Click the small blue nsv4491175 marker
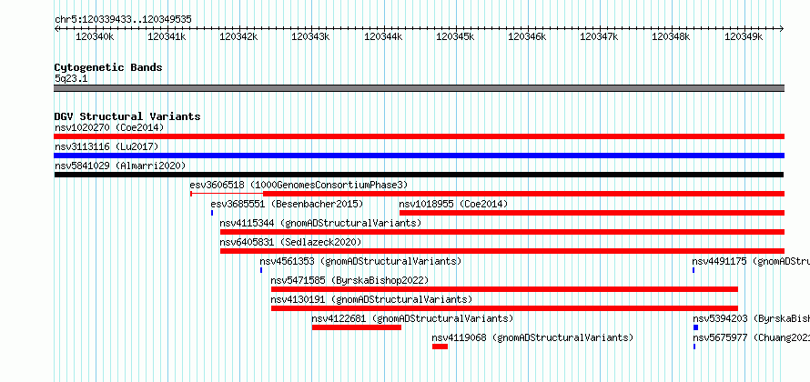Screen dimensions: 810x382 694,270
